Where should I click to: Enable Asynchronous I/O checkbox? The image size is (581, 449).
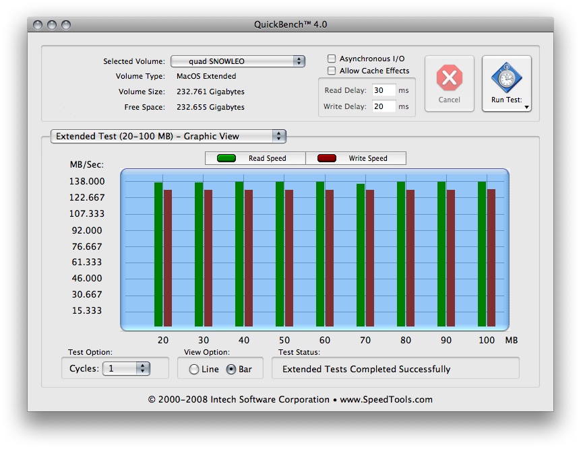(332, 59)
